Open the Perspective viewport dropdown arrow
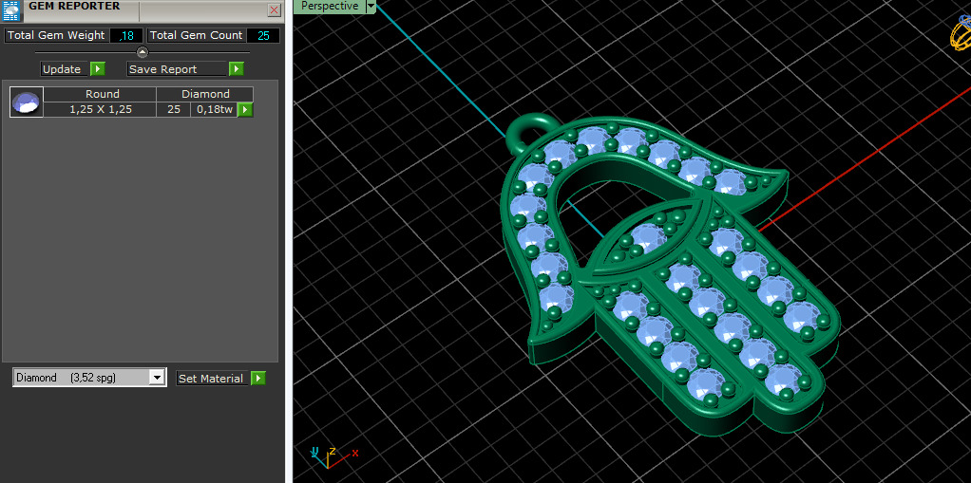This screenshot has width=971, height=483. click(371, 7)
